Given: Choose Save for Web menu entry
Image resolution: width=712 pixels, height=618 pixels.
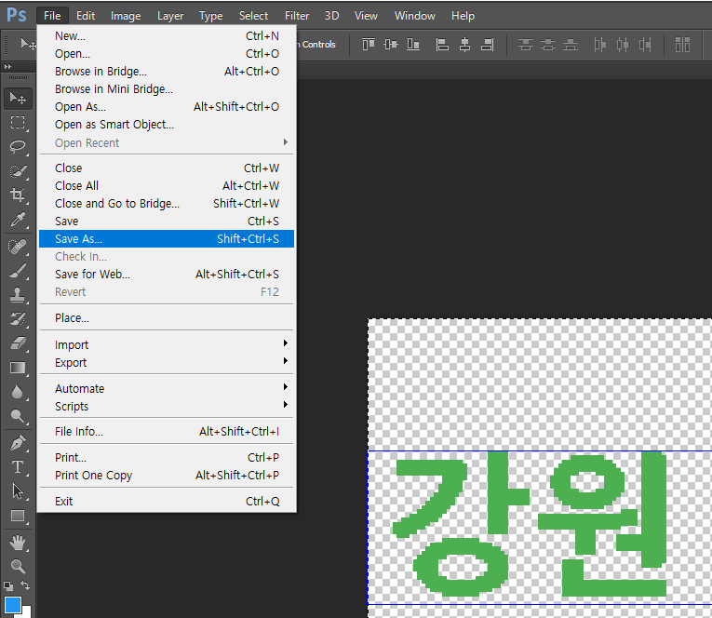Looking at the screenshot, I should (167, 275).
